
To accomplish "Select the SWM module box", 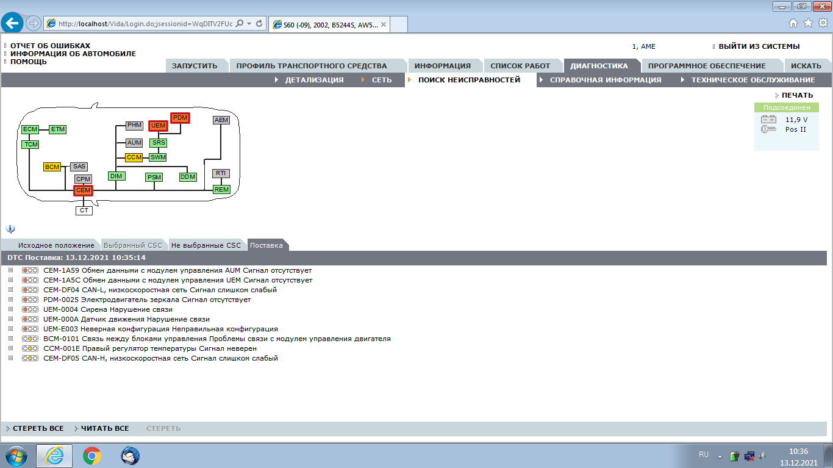I will pos(158,157).
